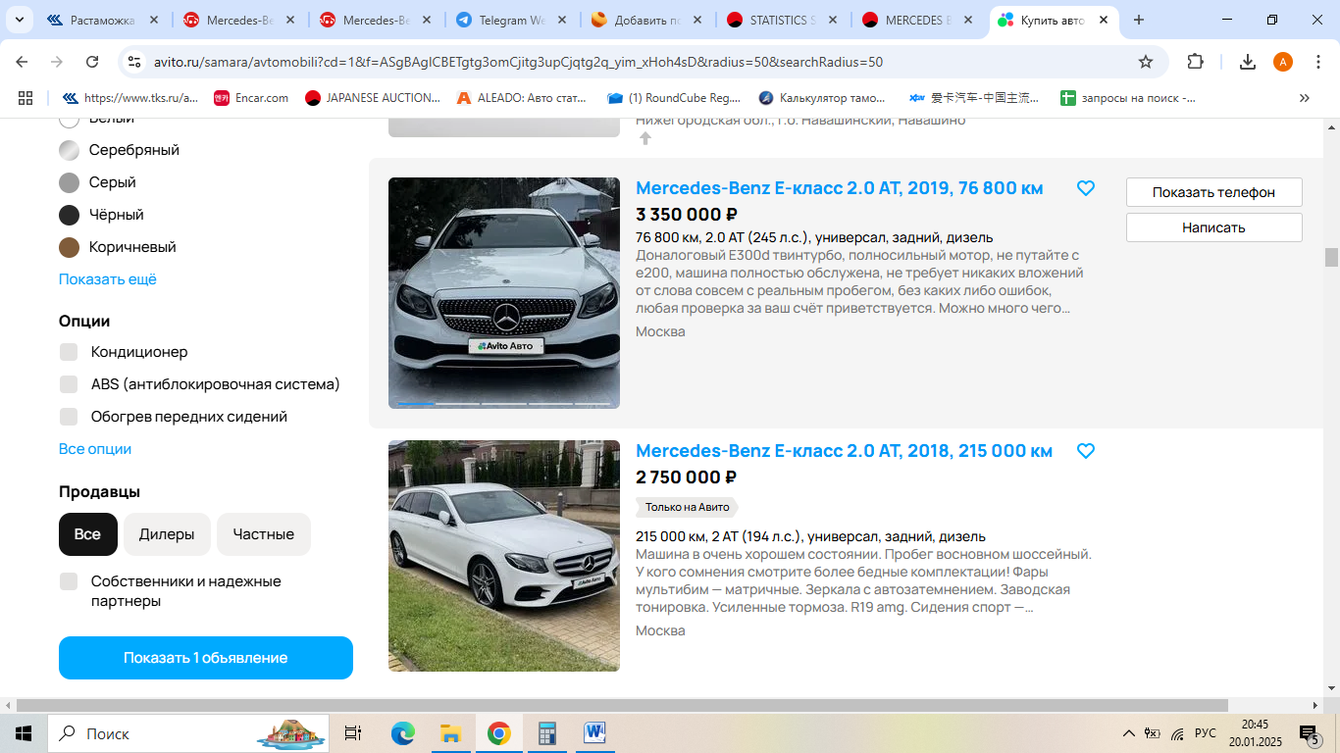Open Task View on taskbar

coord(353,733)
